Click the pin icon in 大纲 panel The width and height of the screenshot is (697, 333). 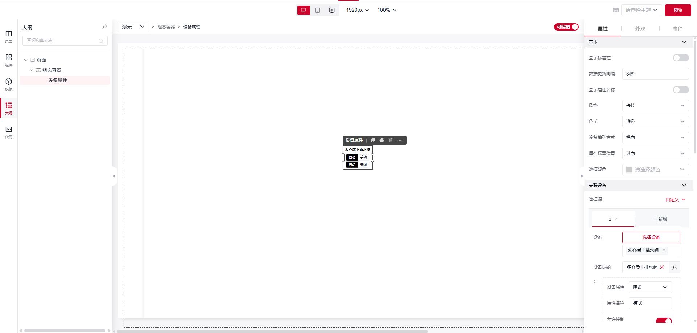coord(105,27)
